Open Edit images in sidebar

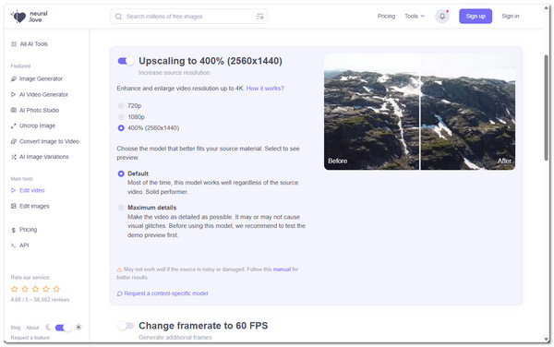[x=34, y=206]
